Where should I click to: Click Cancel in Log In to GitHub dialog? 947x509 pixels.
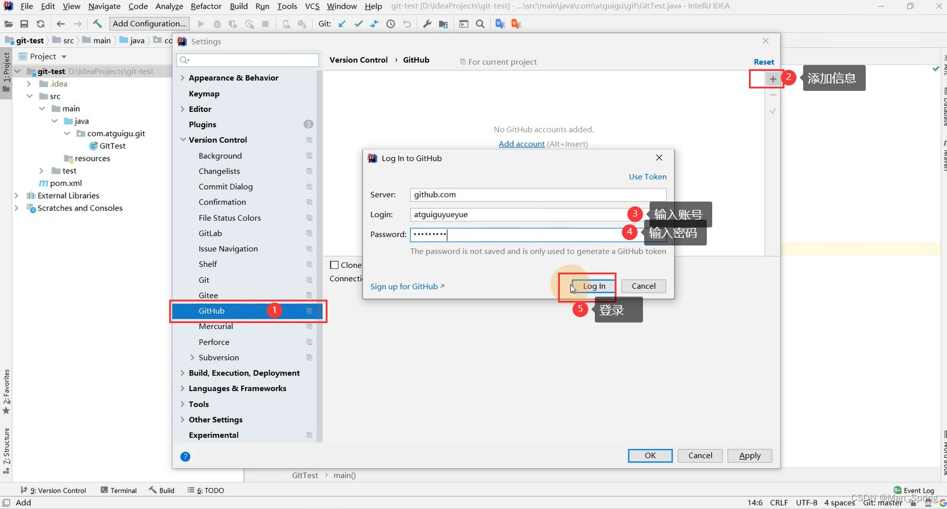click(644, 286)
